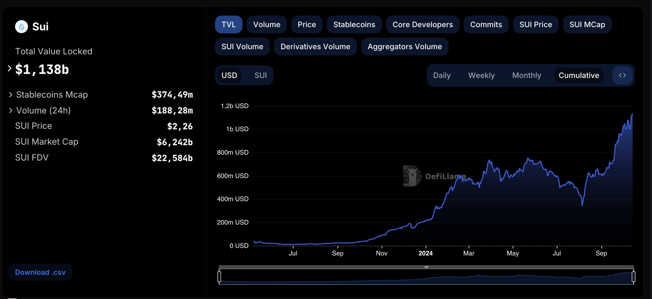The width and height of the screenshot is (652, 299).
Task: Click the 1b USD axis label
Action: [237, 129]
